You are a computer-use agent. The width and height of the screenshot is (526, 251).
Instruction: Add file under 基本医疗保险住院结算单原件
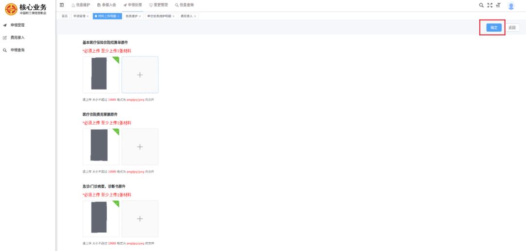pos(140,75)
